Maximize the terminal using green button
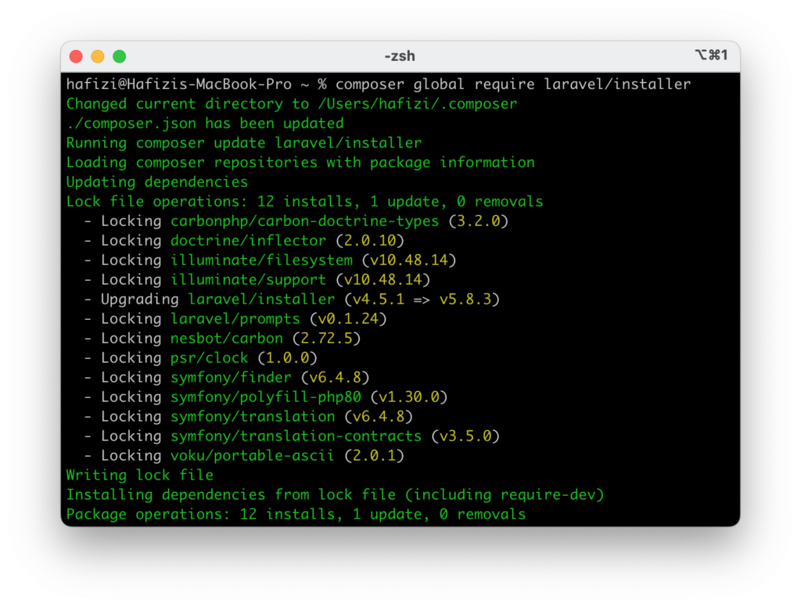Viewport: 801px width, 607px height. [x=120, y=56]
